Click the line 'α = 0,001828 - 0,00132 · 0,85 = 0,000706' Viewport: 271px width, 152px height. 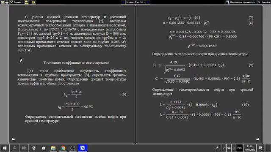tap(202, 32)
